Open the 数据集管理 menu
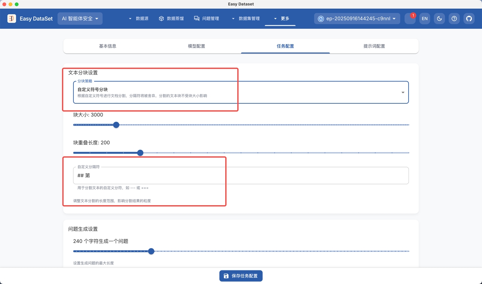Image resolution: width=482 pixels, height=284 pixels. click(246, 18)
